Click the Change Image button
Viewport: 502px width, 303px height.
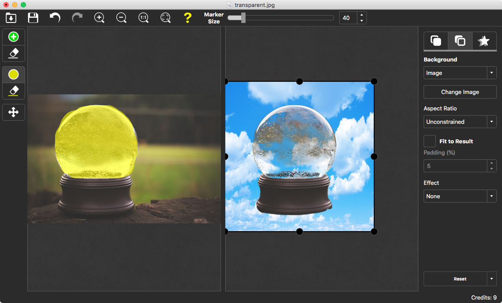click(460, 92)
